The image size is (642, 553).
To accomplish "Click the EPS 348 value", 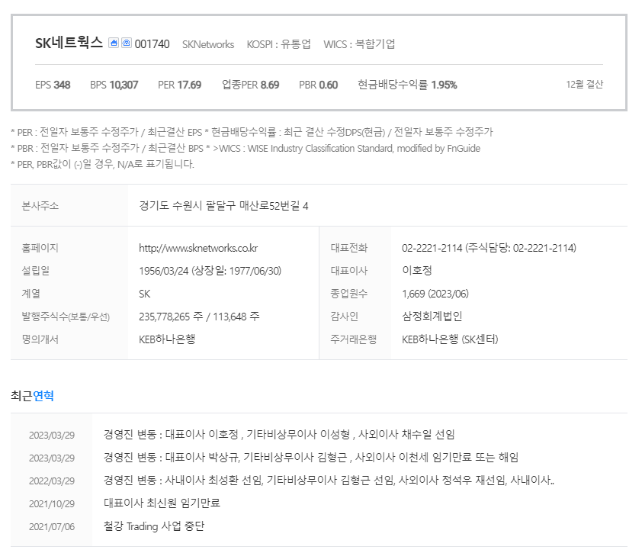I will (x=53, y=85).
